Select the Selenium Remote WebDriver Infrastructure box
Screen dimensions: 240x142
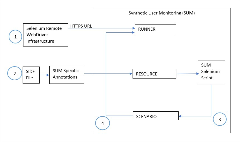click(45, 35)
